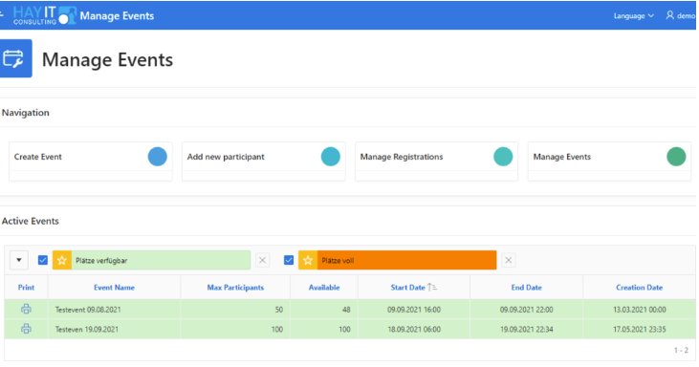Open the Manage Events navigation card
This screenshot has width=699, height=367.
(x=609, y=162)
